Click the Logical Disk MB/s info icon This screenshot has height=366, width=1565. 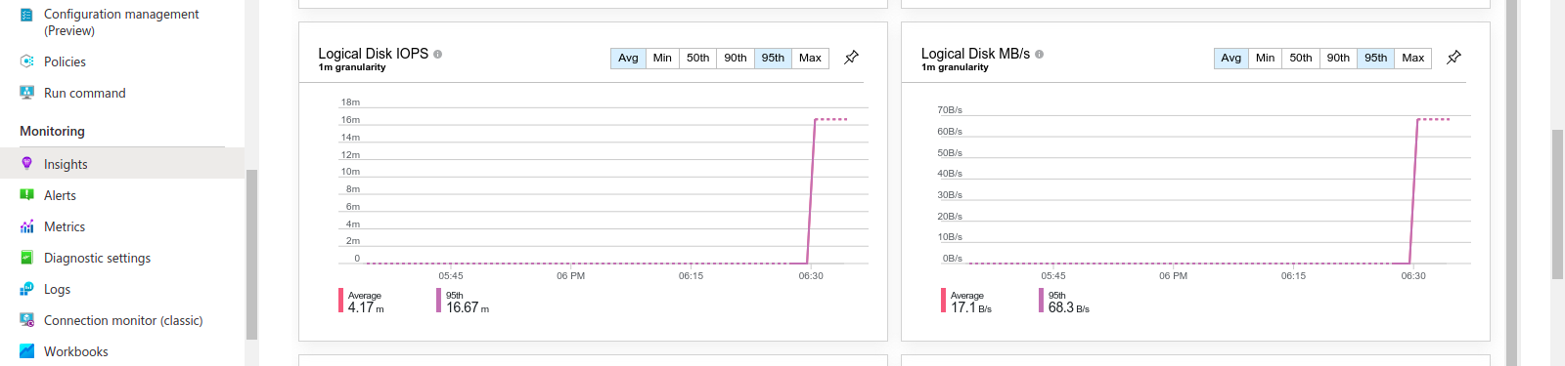point(1039,54)
